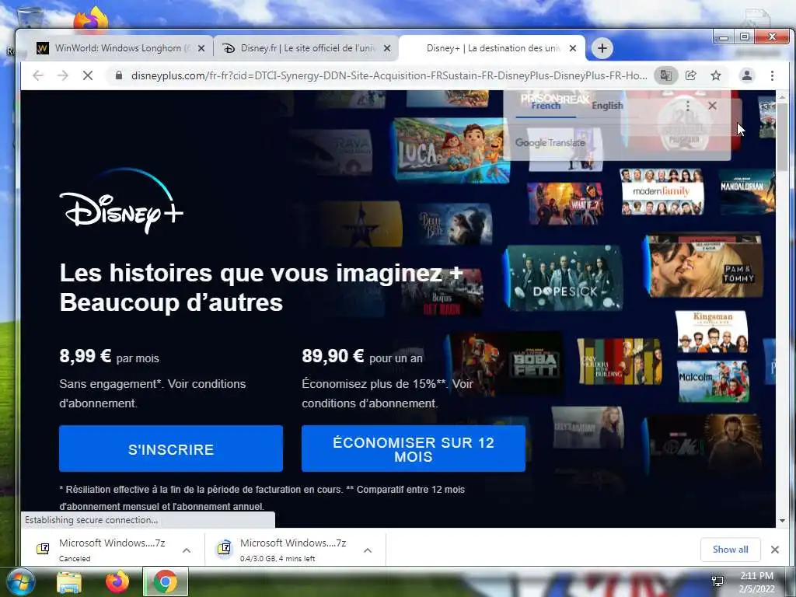Click the Dopesick show thumbnail
This screenshot has height=597, width=796.
coord(564,278)
